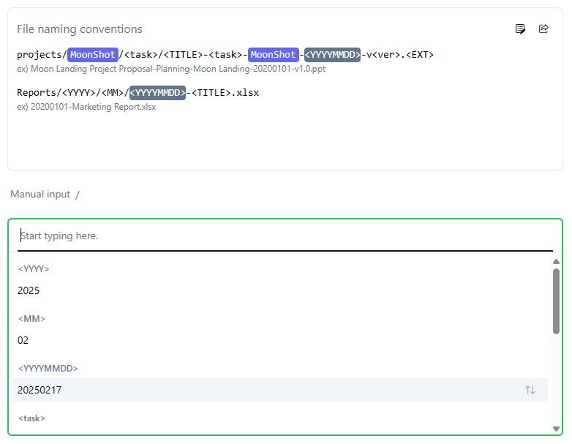Click <YYYYMMDD> tag in the projects path
Image resolution: width=572 pixels, height=444 pixels.
pyautogui.click(x=332, y=55)
